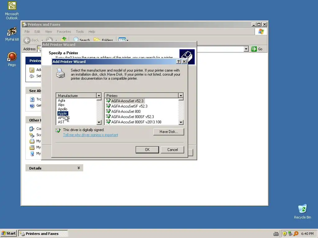Select Agfa in Manufacturer list
318x238 pixels.
61,100
